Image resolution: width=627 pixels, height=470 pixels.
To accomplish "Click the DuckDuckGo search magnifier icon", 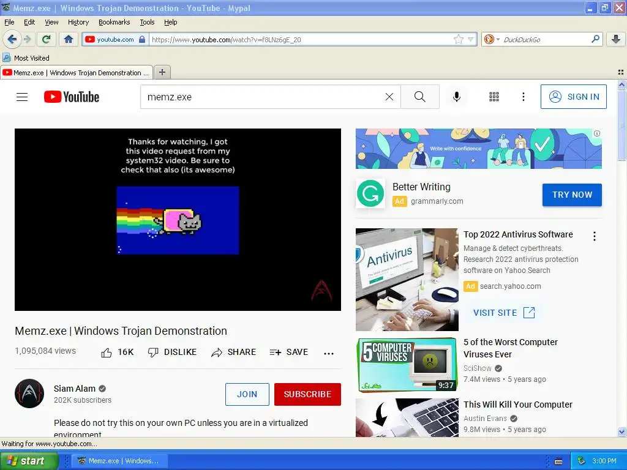I will 595,39.
